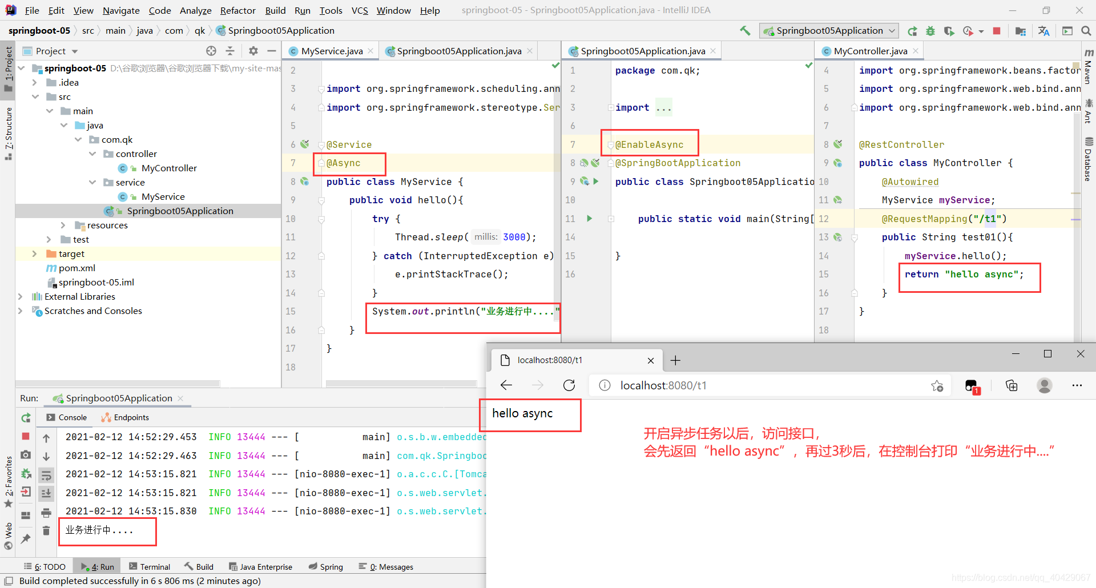Screen dimensions: 1096x588
Task: Expand the .idea folder
Action: (35, 82)
